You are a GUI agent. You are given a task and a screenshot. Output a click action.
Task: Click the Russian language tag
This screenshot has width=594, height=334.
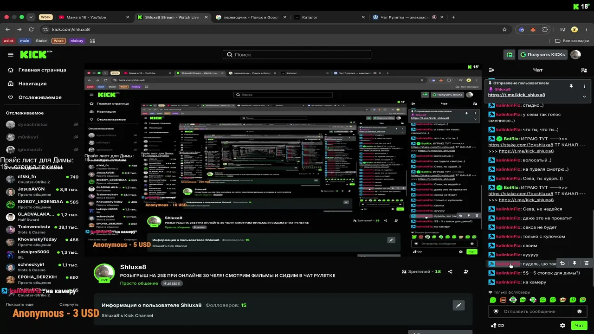(172, 283)
